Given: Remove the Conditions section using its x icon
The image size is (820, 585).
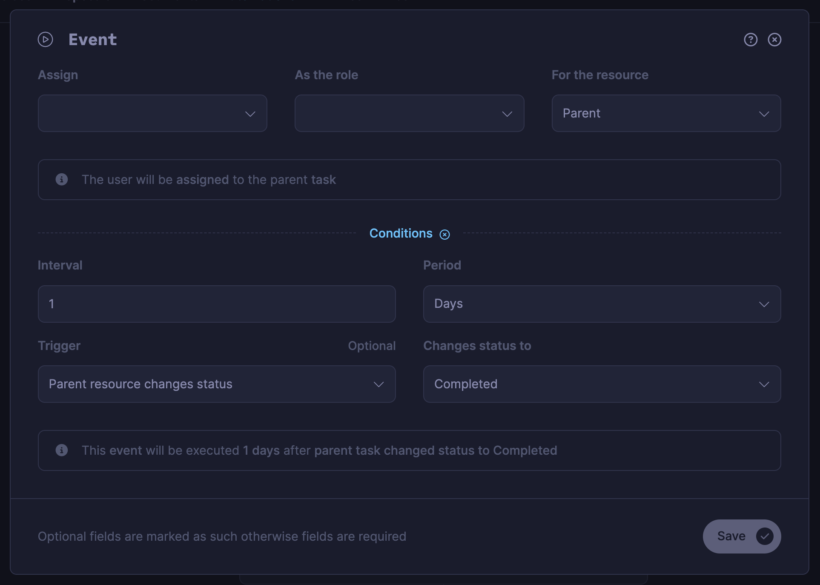Looking at the screenshot, I should pos(445,234).
